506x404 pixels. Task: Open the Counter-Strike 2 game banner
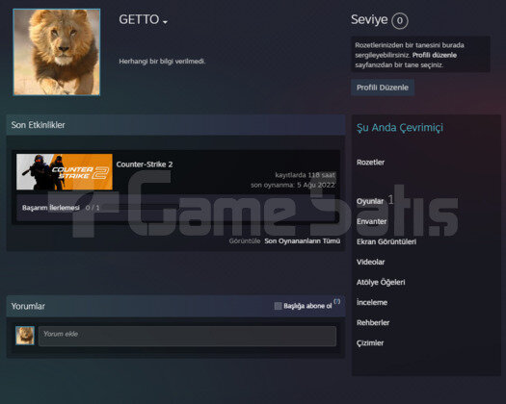click(65, 172)
